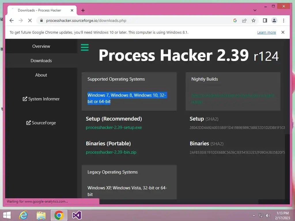Open the SourceForge external link
Image resolution: width=295 pixels, height=221 pixels.
coord(41,123)
